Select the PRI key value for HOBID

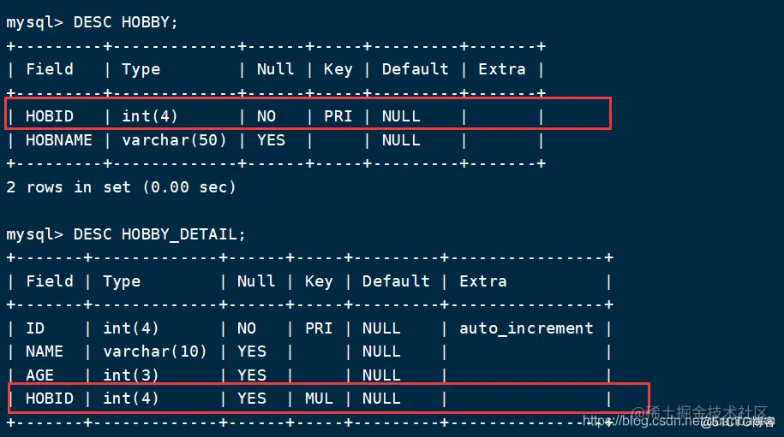[338, 116]
